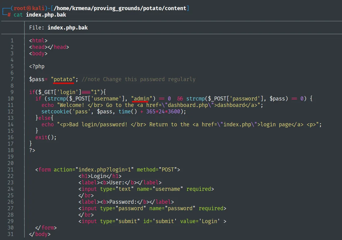Click line number 31 in the gutter
Screen dimensions: 342x240
click(x=10, y=234)
